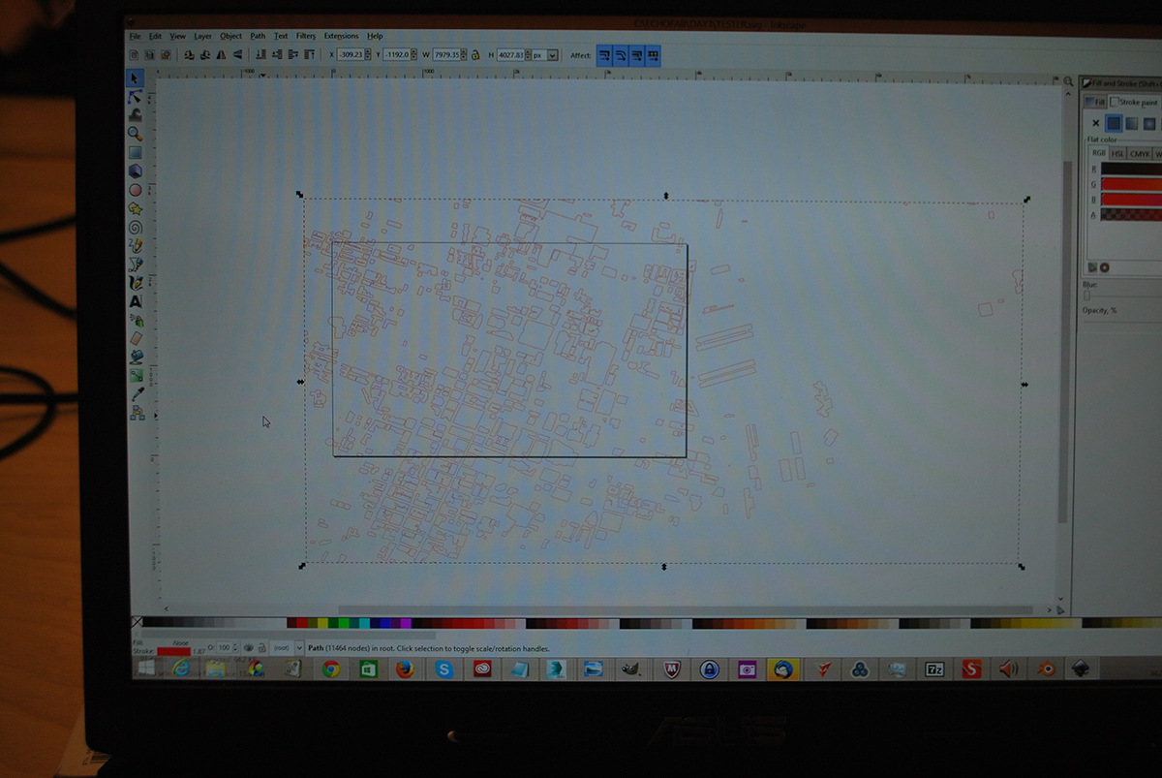The height and width of the screenshot is (778, 1162).
Task: Adjust the Red channel slider
Action: pos(1131,169)
